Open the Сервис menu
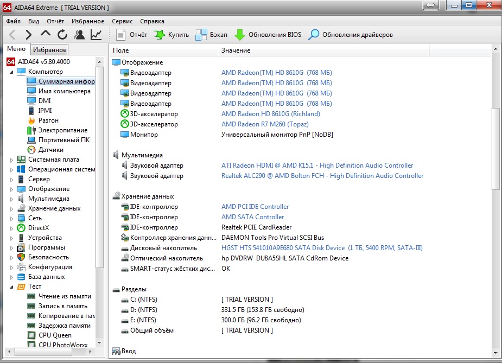This screenshot has width=502, height=363. click(122, 21)
